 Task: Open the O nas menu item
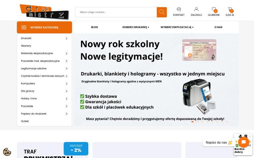pyautogui.click(x=218, y=27)
